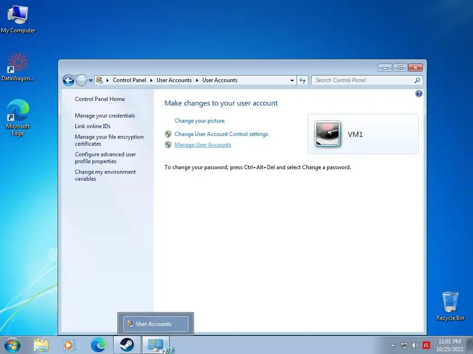The width and height of the screenshot is (473, 354).
Task: Open Link online IDs
Action: 92,126
